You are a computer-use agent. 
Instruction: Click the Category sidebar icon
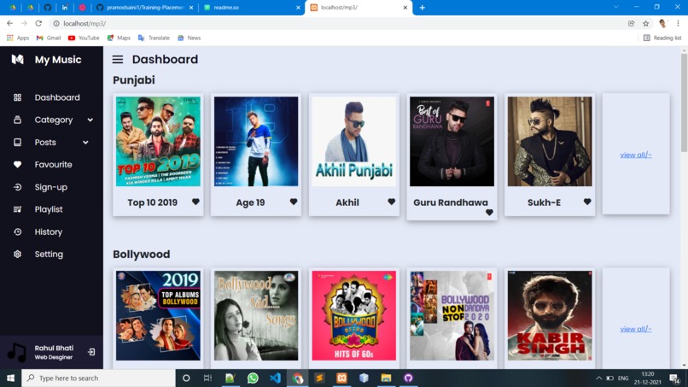[x=17, y=120]
